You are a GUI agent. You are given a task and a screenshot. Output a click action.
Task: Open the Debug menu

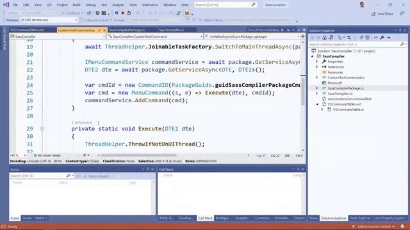90,4
